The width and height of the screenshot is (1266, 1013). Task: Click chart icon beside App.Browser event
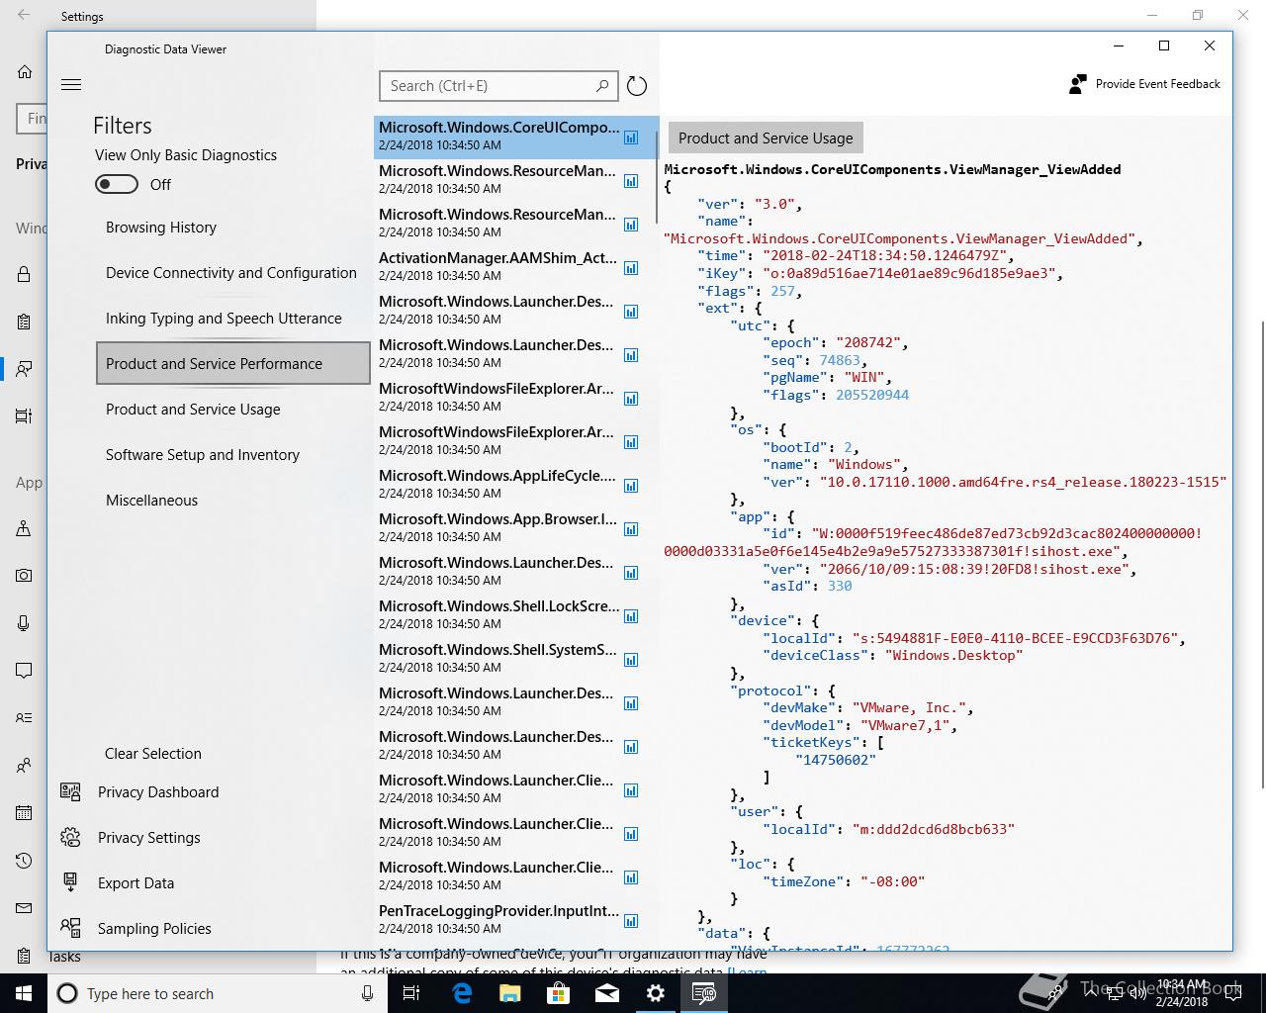[x=631, y=529]
